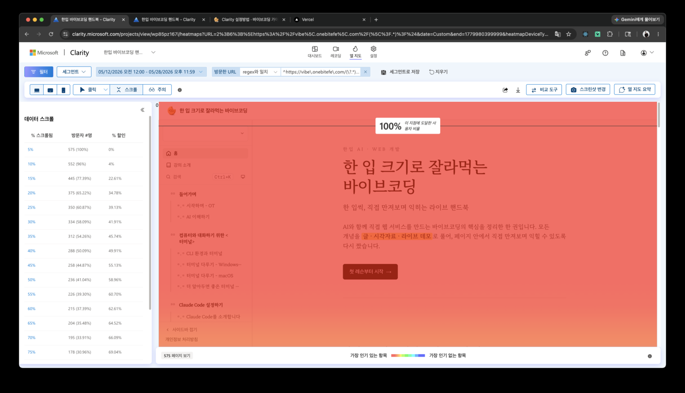Click the 100% reached scroll marker
This screenshot has height=393, width=685.
click(408, 126)
